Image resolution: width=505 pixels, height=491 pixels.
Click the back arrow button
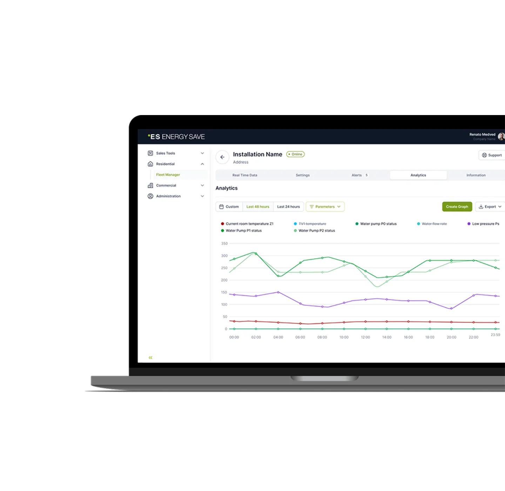222,157
